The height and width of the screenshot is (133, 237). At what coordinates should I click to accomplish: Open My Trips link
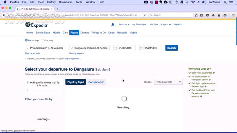click(x=154, y=25)
